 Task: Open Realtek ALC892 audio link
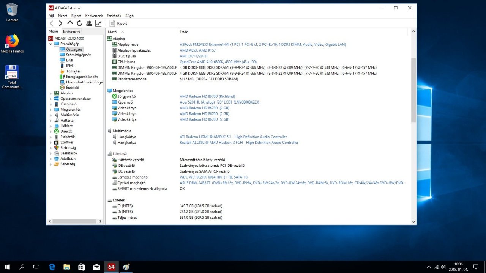239,143
